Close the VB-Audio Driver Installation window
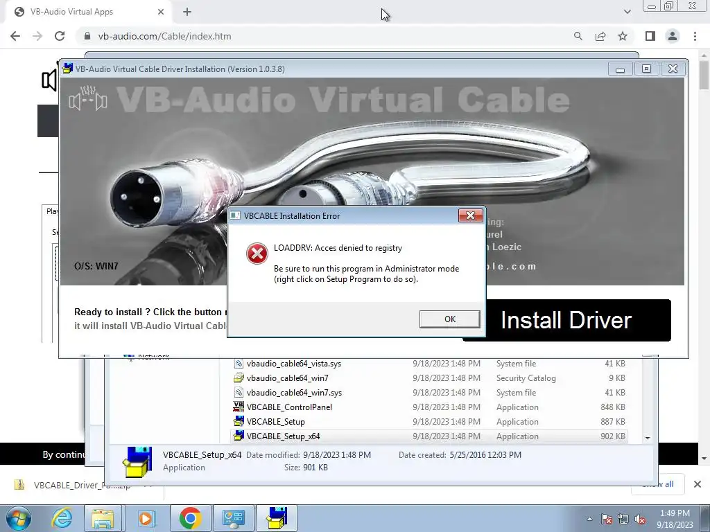 tap(673, 69)
